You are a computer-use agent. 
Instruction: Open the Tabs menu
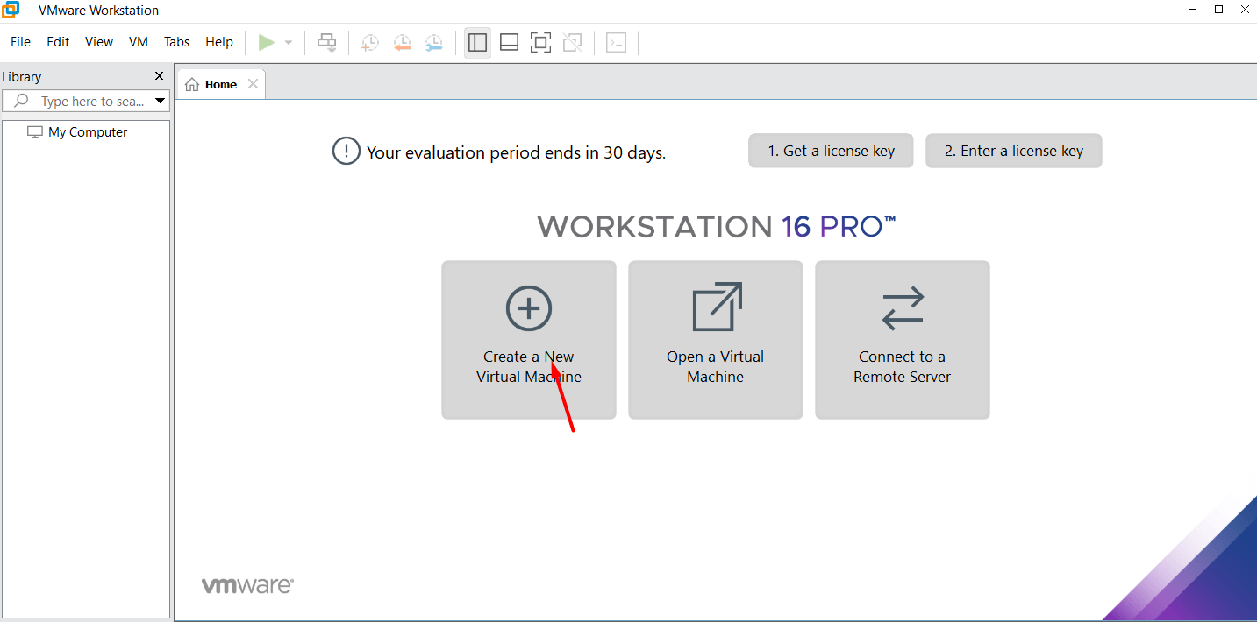click(x=176, y=42)
